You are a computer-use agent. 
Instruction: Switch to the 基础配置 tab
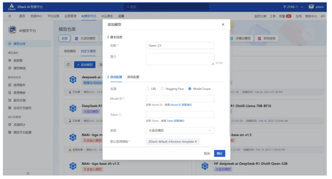116,77
